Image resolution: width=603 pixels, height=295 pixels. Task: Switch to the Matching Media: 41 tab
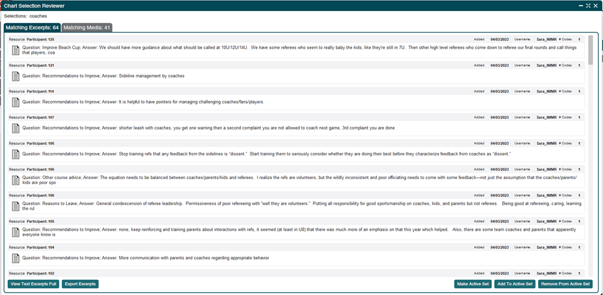(x=87, y=28)
